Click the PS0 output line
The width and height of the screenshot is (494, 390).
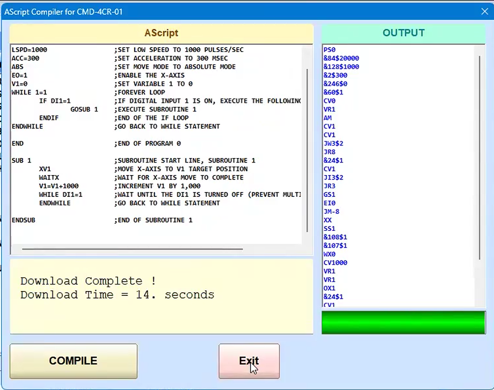(x=329, y=50)
